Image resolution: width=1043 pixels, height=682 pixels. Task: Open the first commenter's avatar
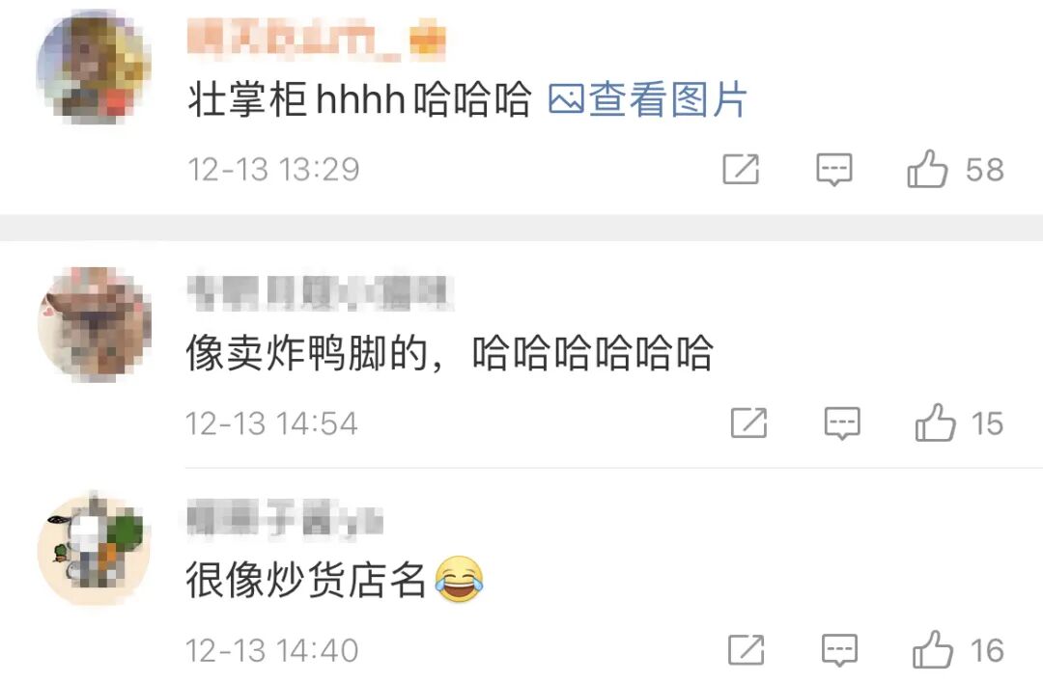[x=94, y=68]
